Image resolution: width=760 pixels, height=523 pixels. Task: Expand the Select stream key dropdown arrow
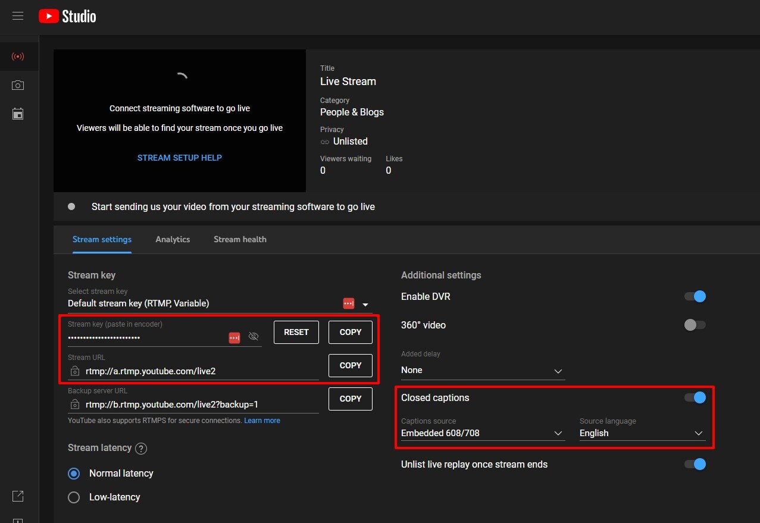[x=365, y=305]
